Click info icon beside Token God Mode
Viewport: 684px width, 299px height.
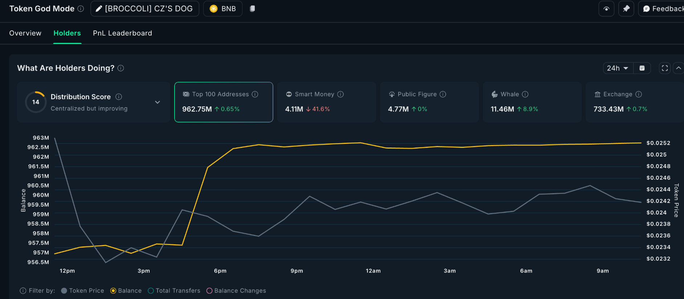click(x=81, y=9)
